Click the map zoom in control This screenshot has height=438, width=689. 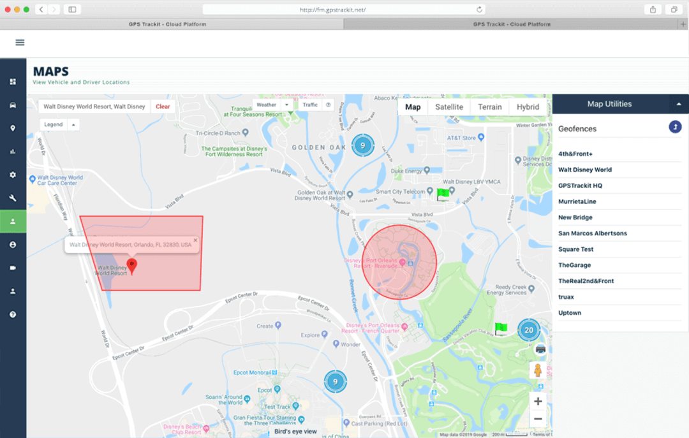point(537,401)
